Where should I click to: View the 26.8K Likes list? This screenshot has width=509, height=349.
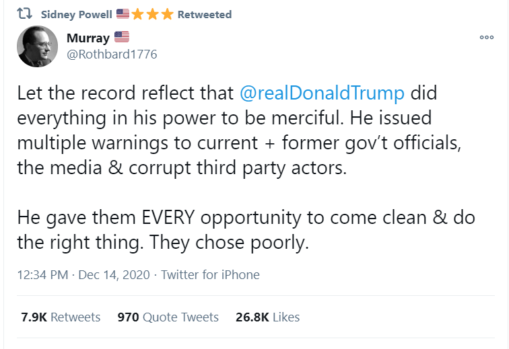click(267, 317)
